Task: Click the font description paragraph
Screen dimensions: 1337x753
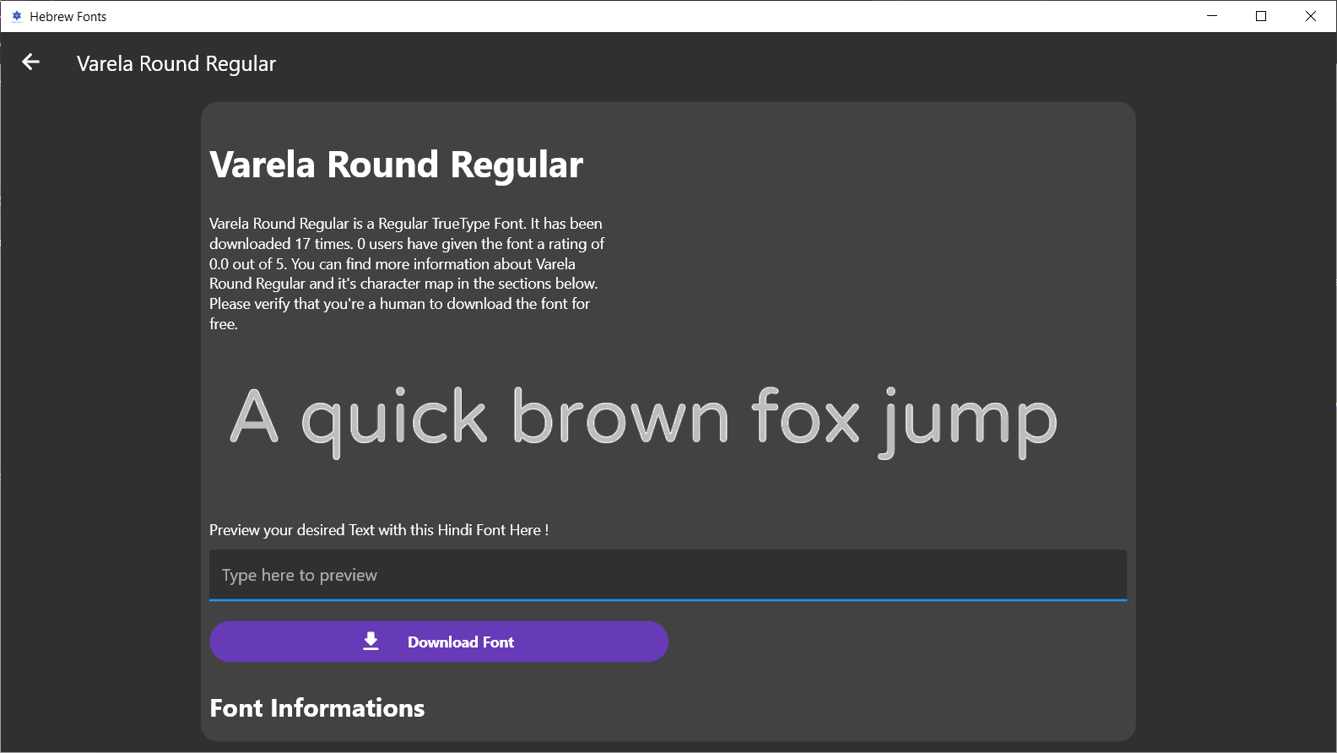Action: pos(408,274)
